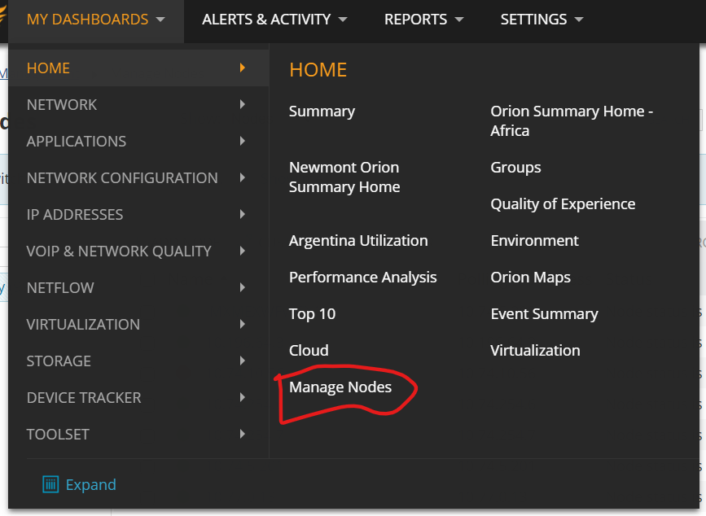Click the arrow next to NetFlow
Viewport: 706px width, 516px height.
coord(242,288)
